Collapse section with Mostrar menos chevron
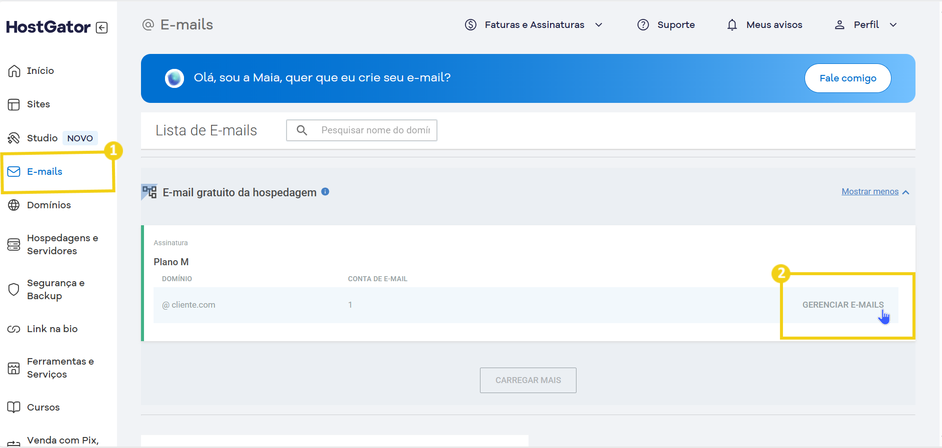 905,192
